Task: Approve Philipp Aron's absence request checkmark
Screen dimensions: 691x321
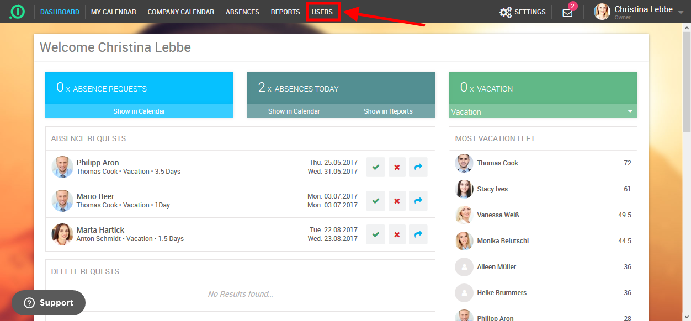Action: (x=376, y=167)
